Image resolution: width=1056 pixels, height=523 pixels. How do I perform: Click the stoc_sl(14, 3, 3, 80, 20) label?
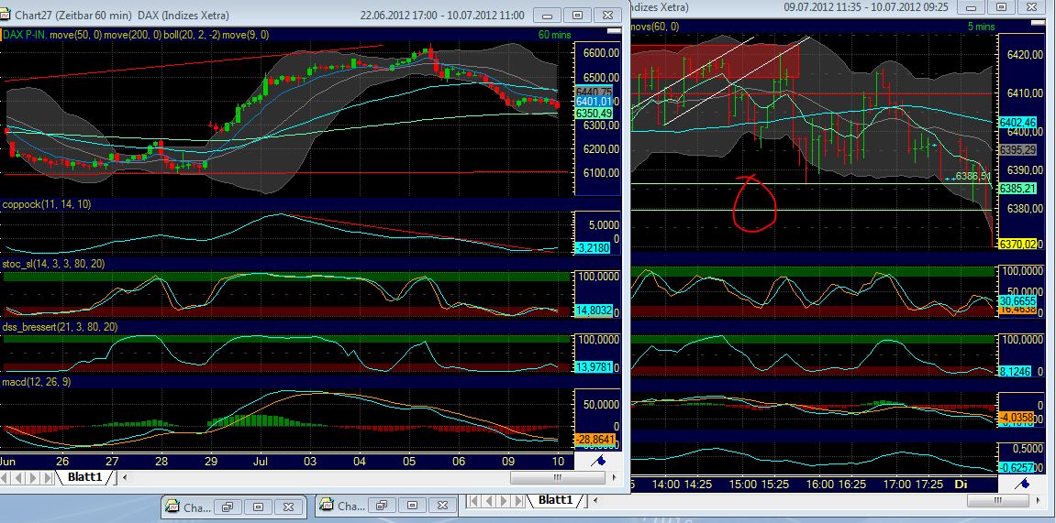click(53, 264)
